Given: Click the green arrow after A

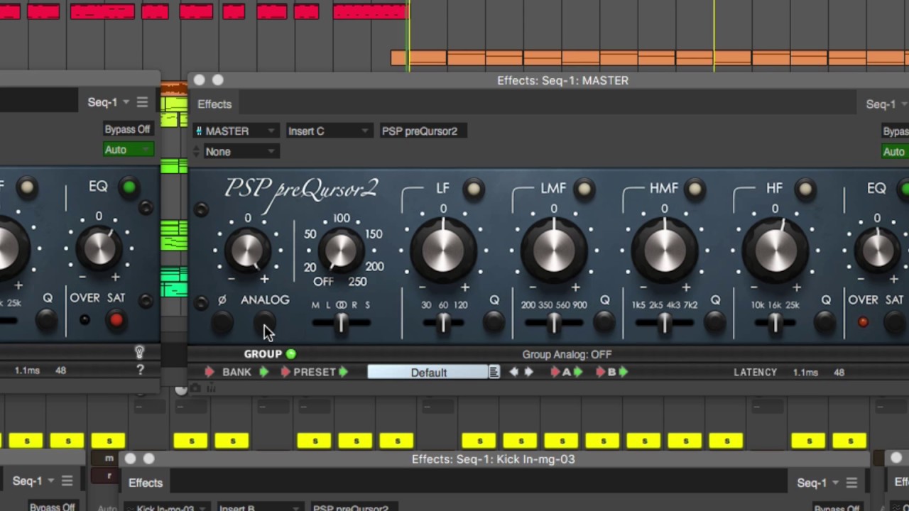Looking at the screenshot, I should 577,372.
